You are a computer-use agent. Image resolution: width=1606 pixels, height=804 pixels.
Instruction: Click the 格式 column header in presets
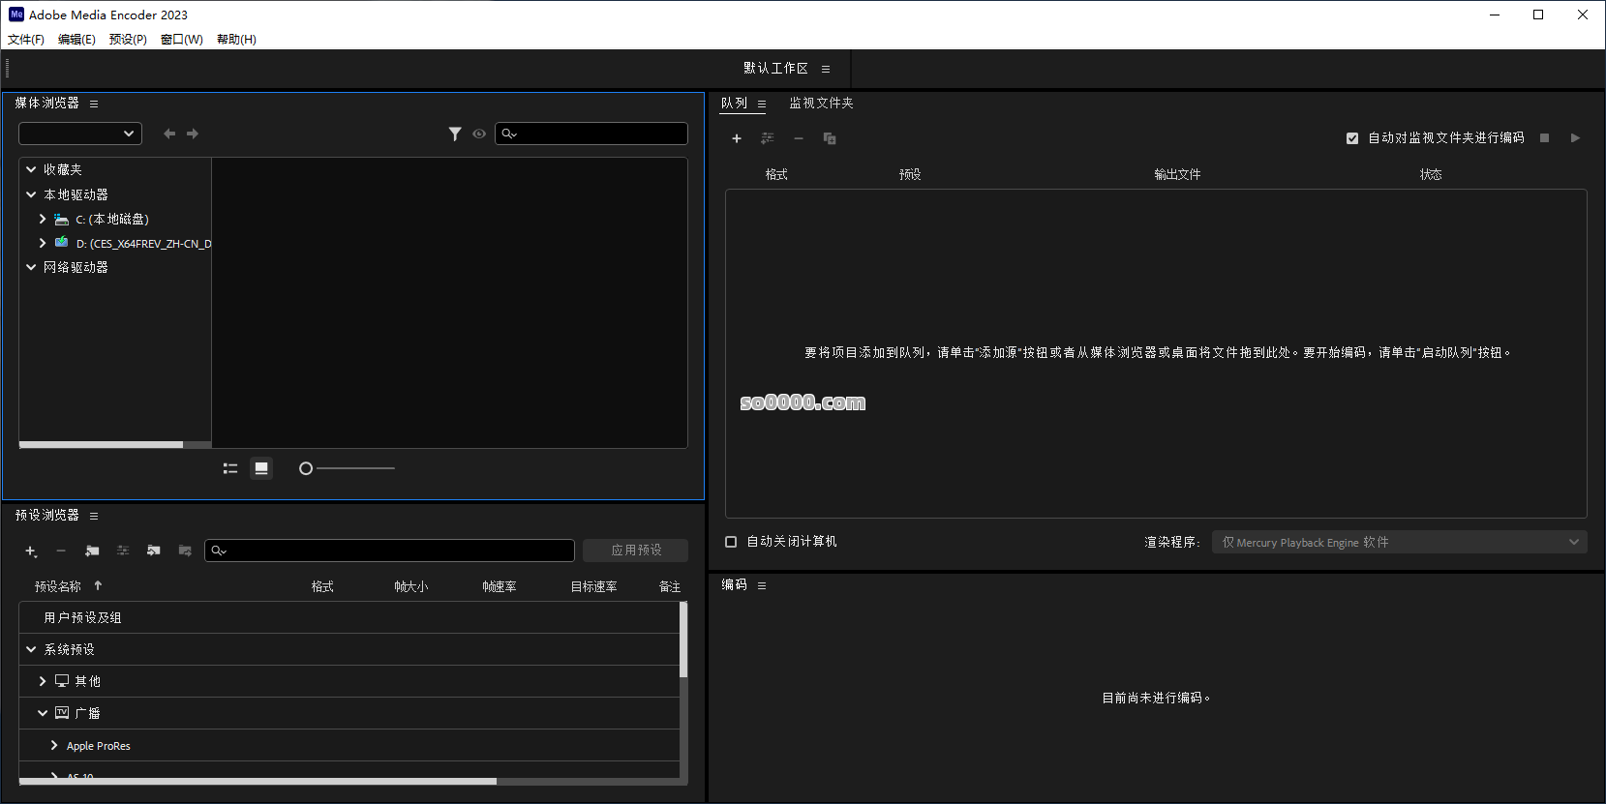[322, 586]
